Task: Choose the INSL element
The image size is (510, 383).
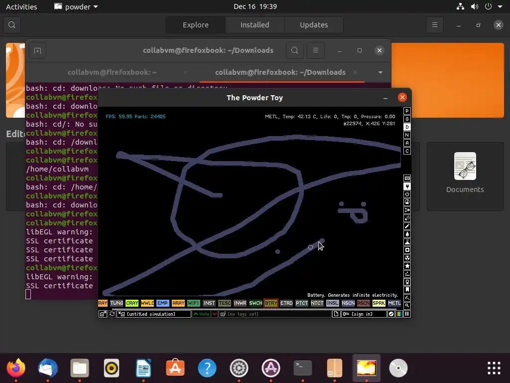Action: coord(332,303)
